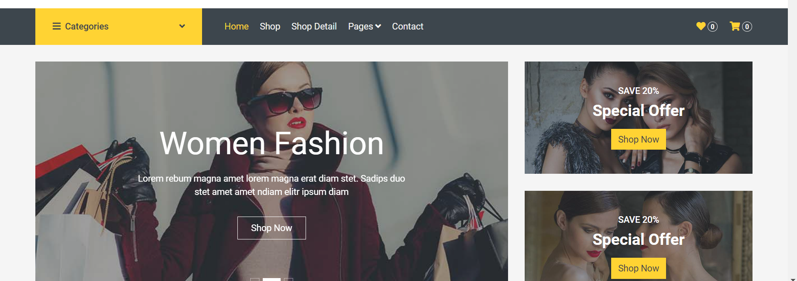
Task: Expand the Categories dropdown chevron
Action: tap(182, 26)
